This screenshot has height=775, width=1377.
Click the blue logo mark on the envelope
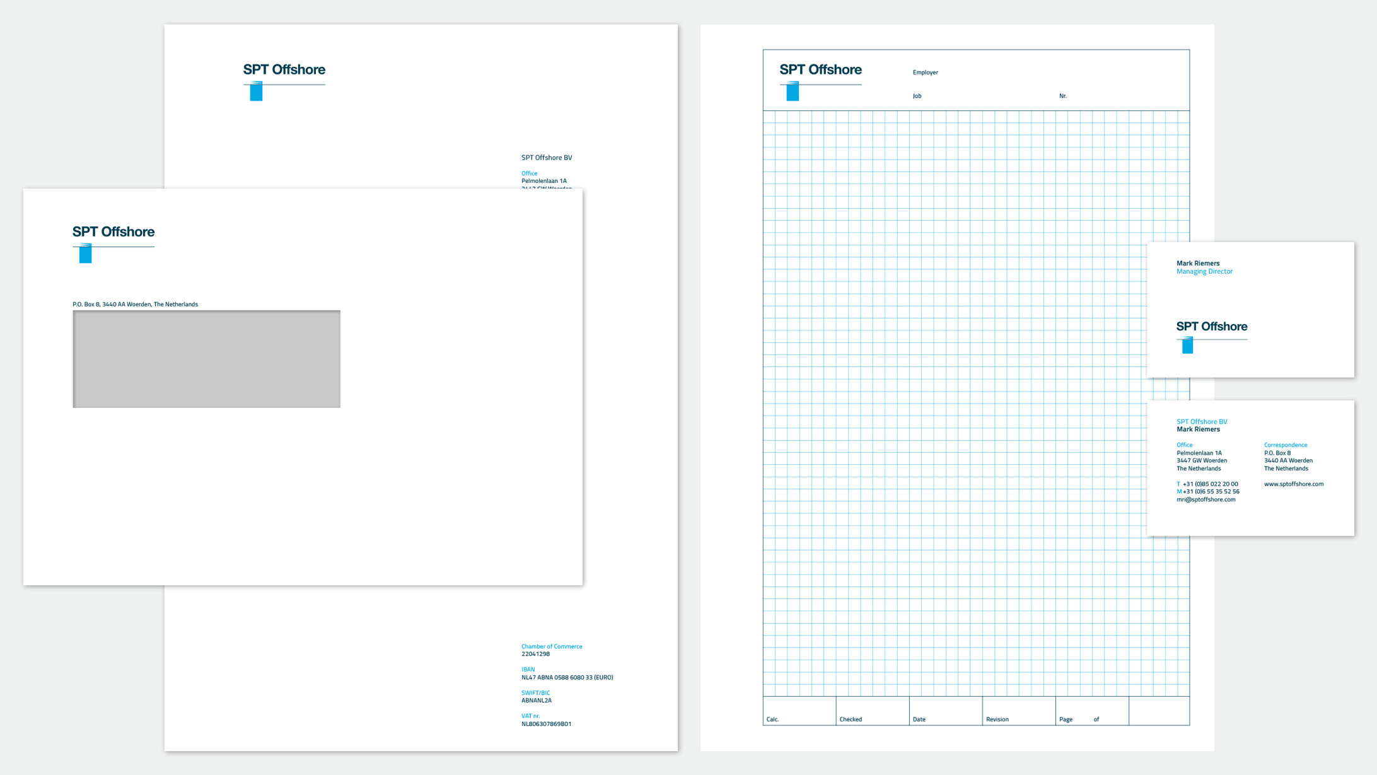pyautogui.click(x=85, y=253)
